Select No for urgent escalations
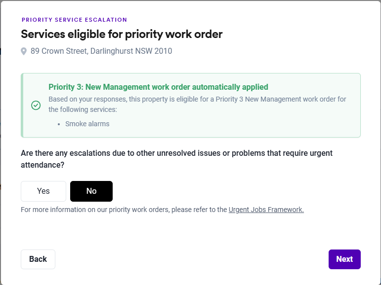This screenshot has width=381, height=285. coord(91,191)
